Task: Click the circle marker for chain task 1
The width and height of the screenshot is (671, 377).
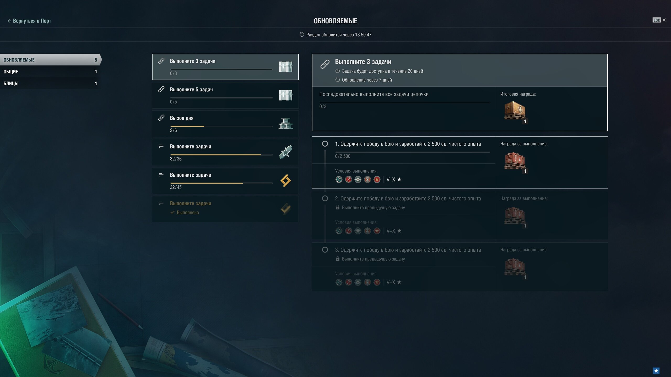Action: pyautogui.click(x=325, y=144)
